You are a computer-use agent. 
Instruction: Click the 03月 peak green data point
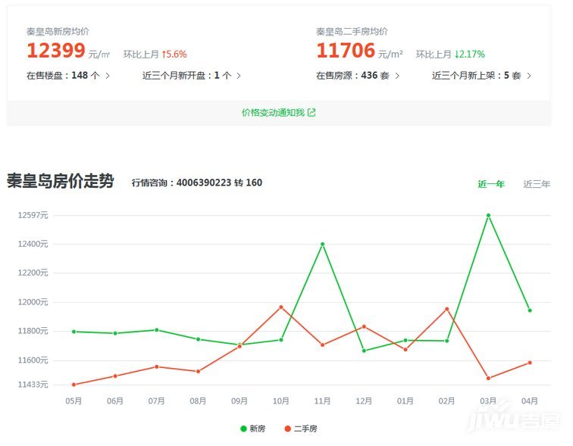(x=488, y=215)
